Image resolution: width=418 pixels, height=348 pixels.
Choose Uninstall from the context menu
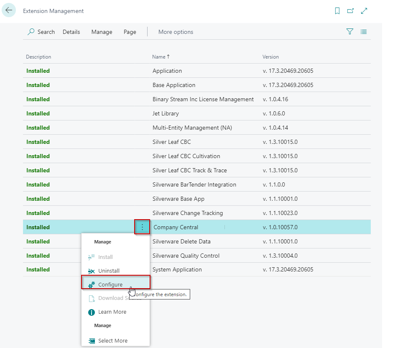point(109,271)
